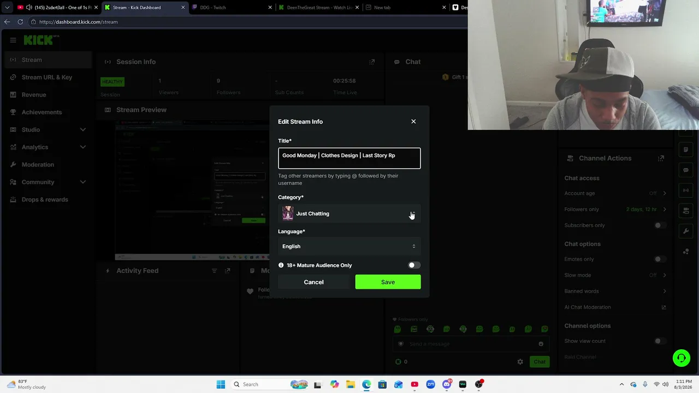This screenshot has height=393, width=699.
Task: Click the wrench icon in right rail
Action: [x=686, y=231]
